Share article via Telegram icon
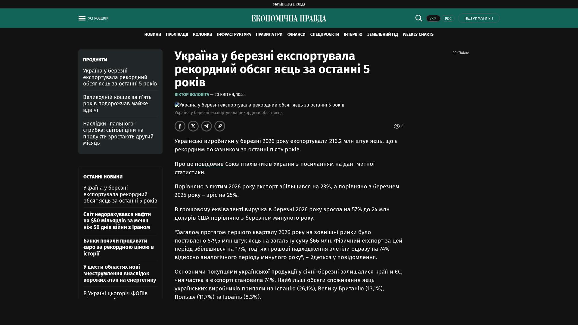 tap(207, 126)
